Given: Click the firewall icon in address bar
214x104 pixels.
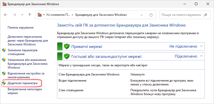Looking at the screenshot, I should (x=39, y=15).
